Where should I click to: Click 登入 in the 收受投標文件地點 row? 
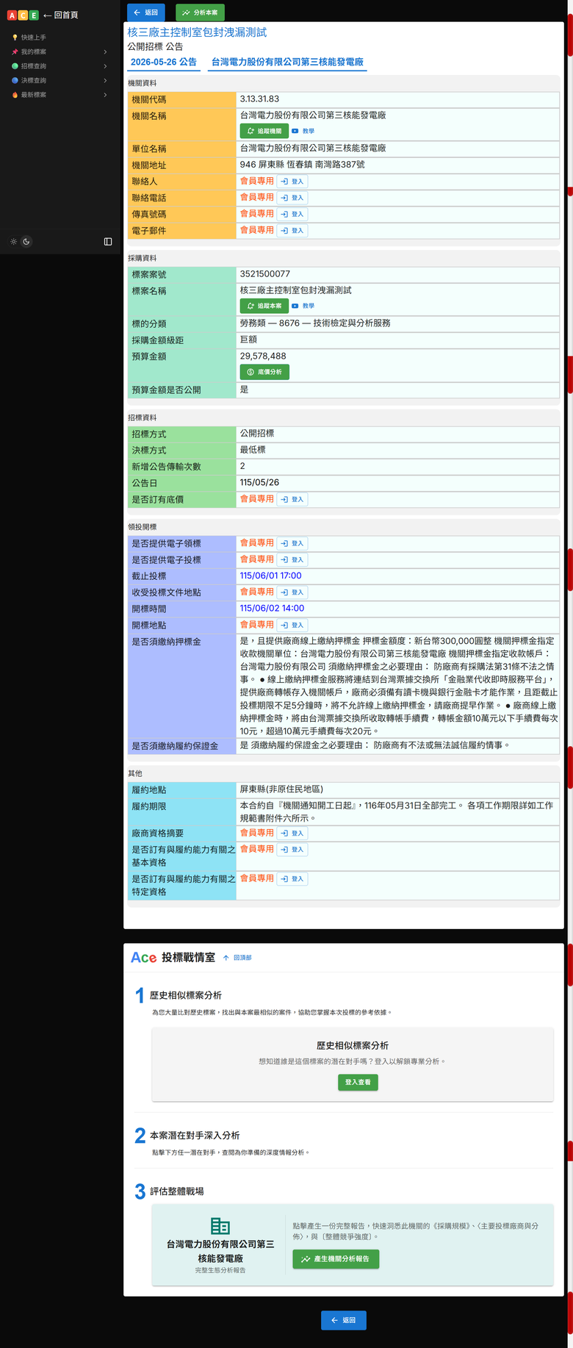pyautogui.click(x=292, y=592)
